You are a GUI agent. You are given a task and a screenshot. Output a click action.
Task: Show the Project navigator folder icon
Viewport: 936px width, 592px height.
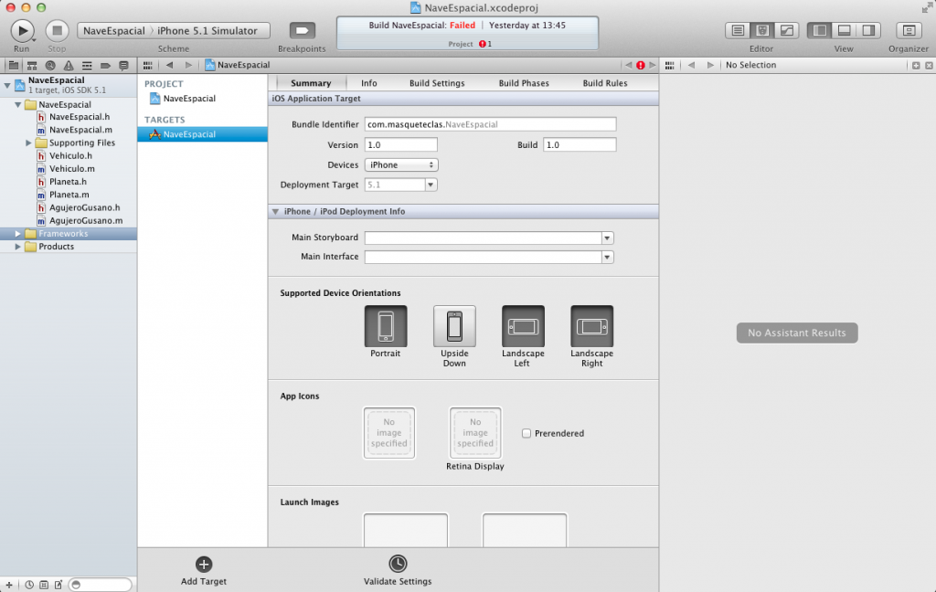tap(14, 65)
